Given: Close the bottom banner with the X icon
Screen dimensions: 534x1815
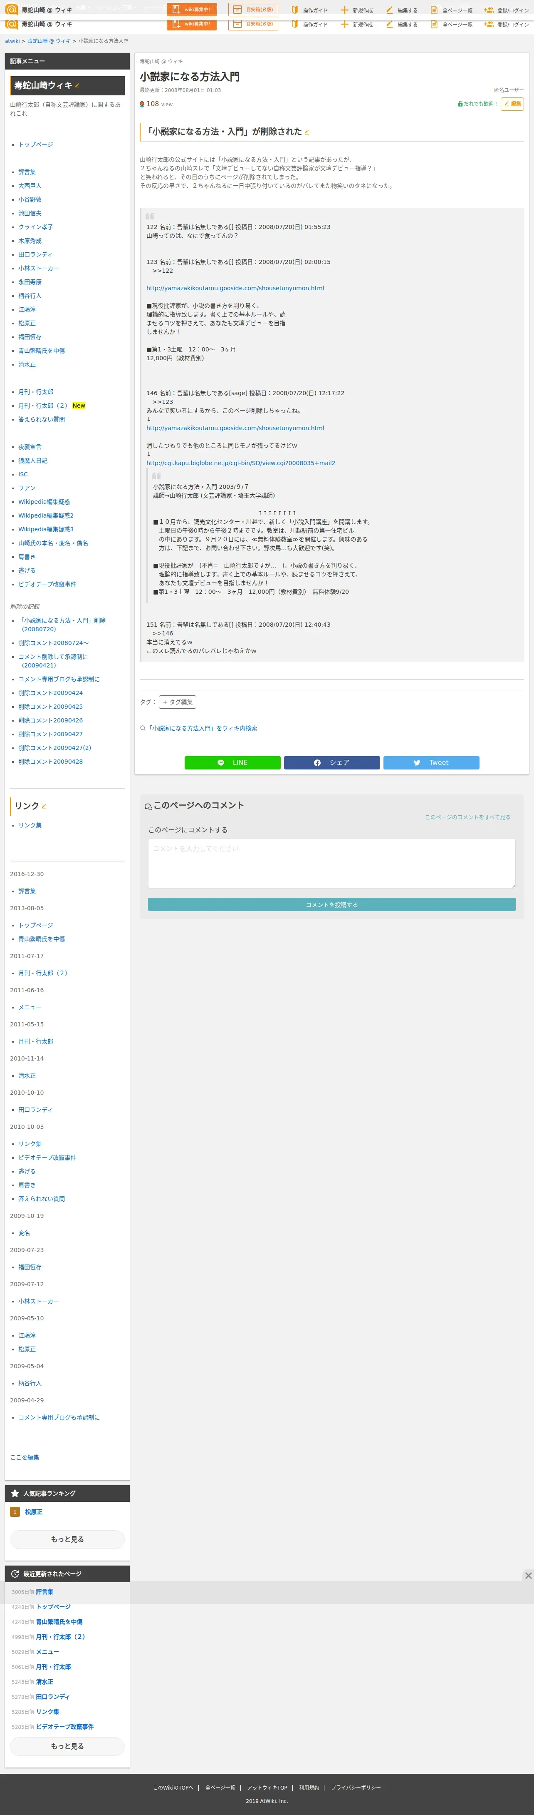Looking at the screenshot, I should (x=528, y=1575).
